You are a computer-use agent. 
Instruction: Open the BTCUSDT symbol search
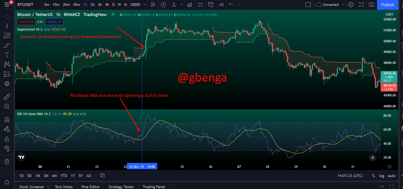[26, 5]
